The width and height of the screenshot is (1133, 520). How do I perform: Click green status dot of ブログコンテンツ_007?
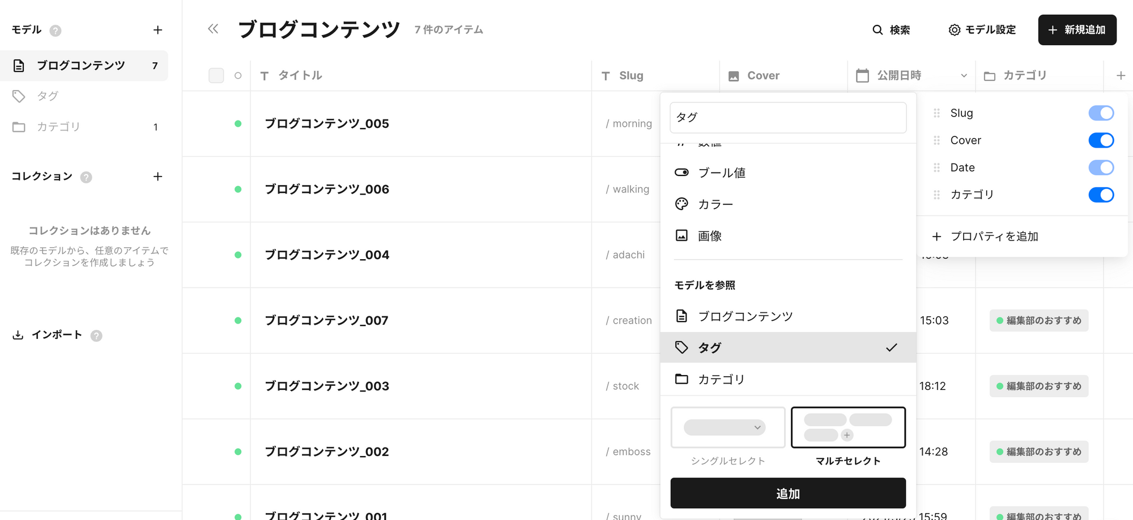click(x=238, y=320)
